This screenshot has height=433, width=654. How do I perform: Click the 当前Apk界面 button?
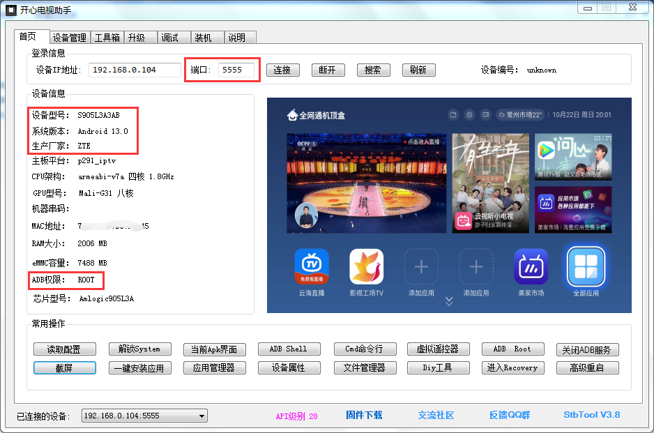tap(214, 349)
